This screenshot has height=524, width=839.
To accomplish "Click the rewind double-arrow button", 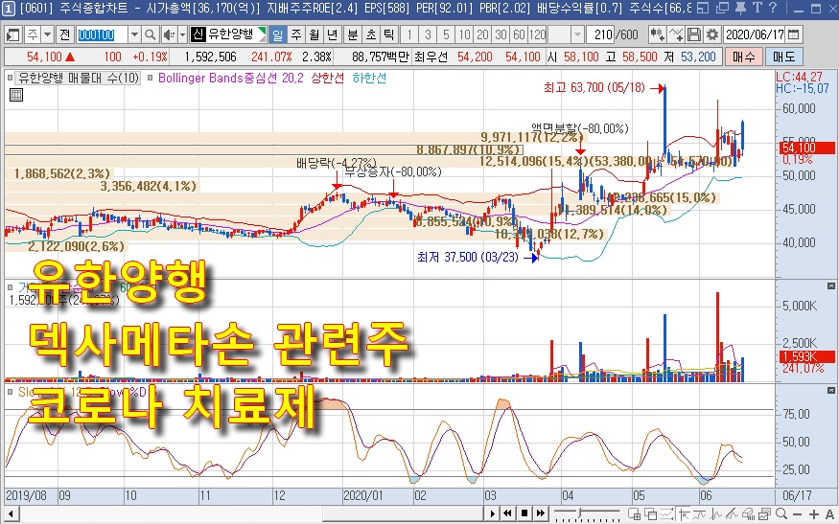I will (x=507, y=513).
